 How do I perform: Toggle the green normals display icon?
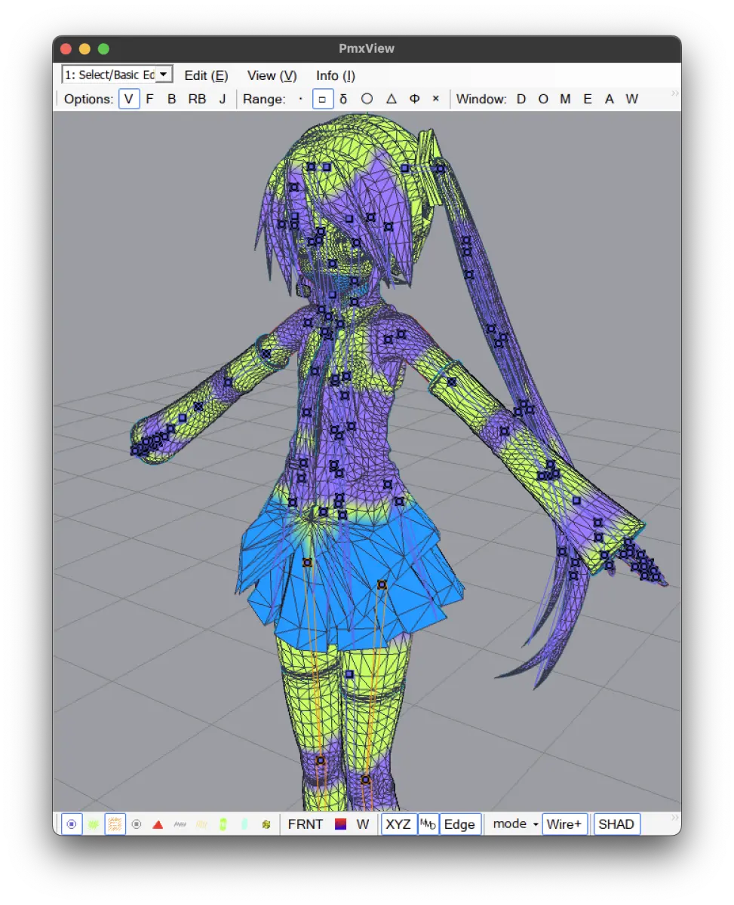94,824
